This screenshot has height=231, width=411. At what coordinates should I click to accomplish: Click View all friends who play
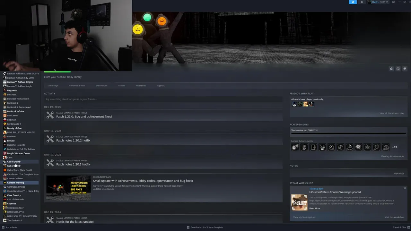(392, 113)
